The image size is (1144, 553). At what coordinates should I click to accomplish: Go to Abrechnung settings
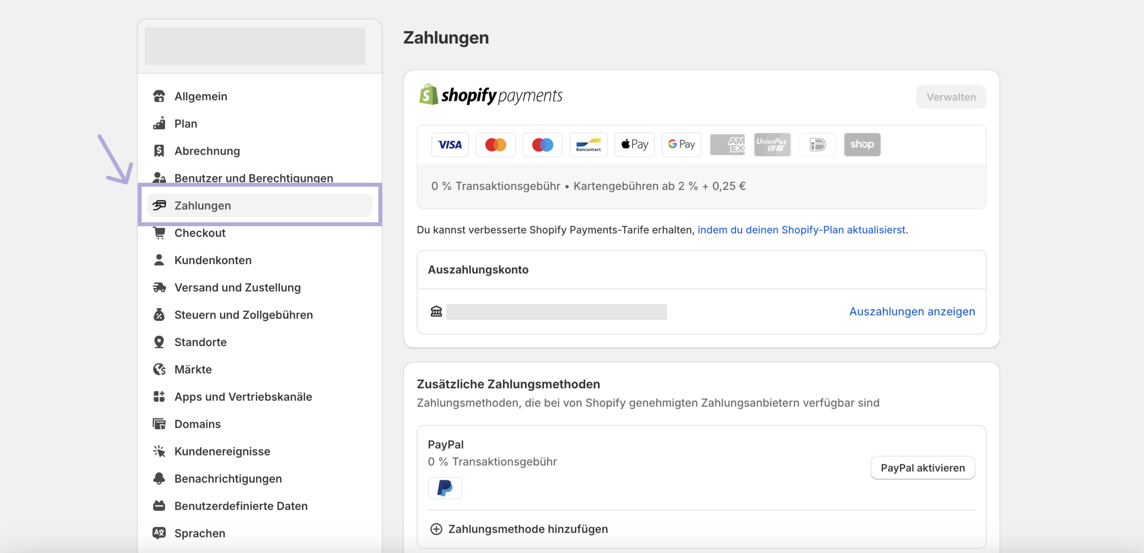[x=260, y=151]
